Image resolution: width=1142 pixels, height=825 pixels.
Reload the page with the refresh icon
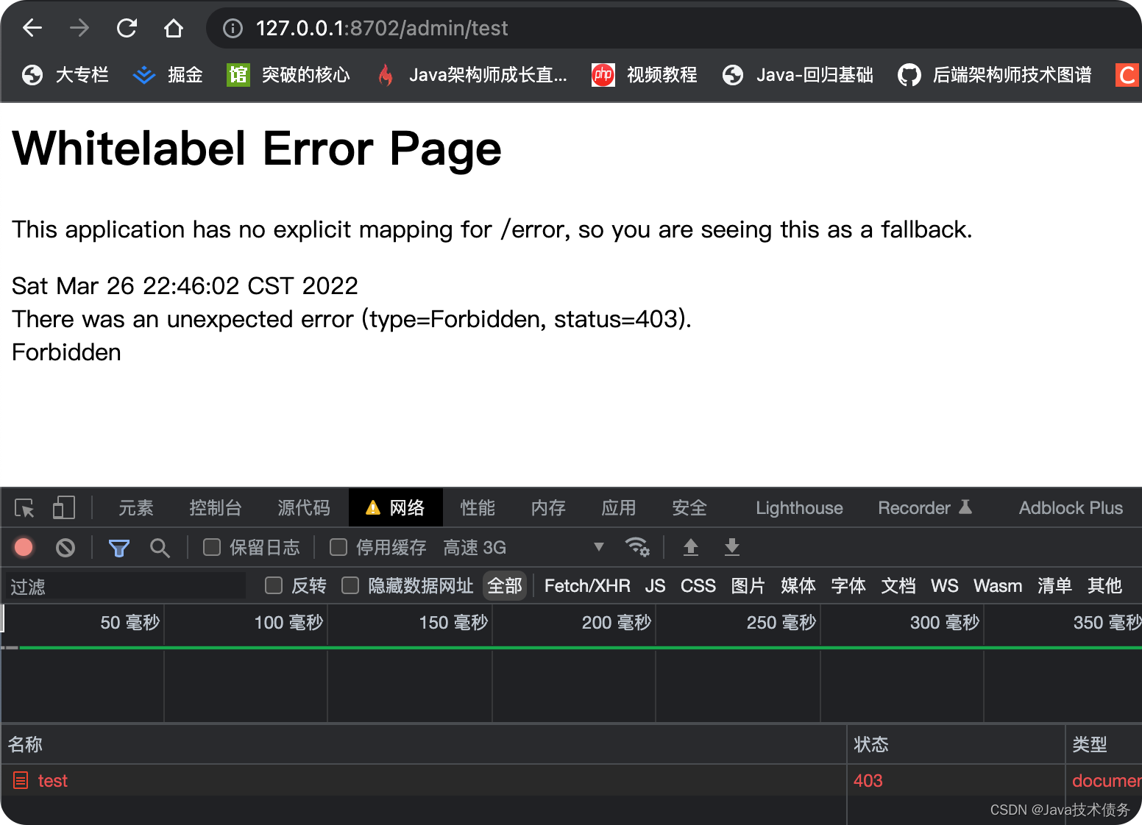click(x=127, y=28)
